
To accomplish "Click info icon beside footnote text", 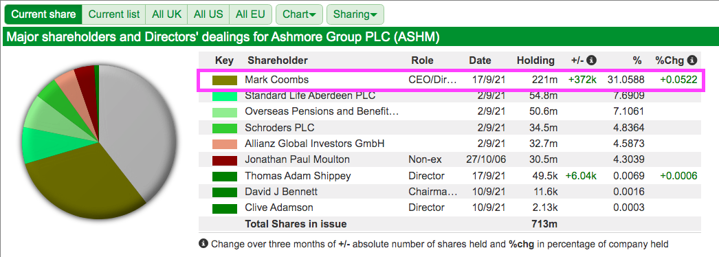I will pos(203,244).
